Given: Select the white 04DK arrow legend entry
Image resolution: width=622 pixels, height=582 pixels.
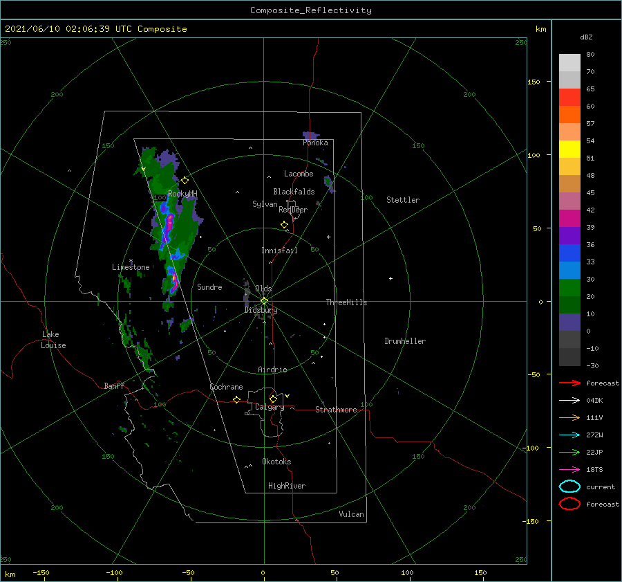Looking at the screenshot, I should [x=569, y=401].
